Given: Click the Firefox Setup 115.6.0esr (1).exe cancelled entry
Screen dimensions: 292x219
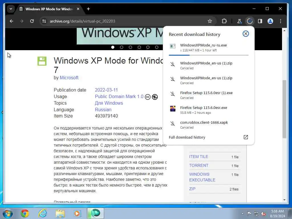Looking at the screenshot, I should (x=208, y=95).
